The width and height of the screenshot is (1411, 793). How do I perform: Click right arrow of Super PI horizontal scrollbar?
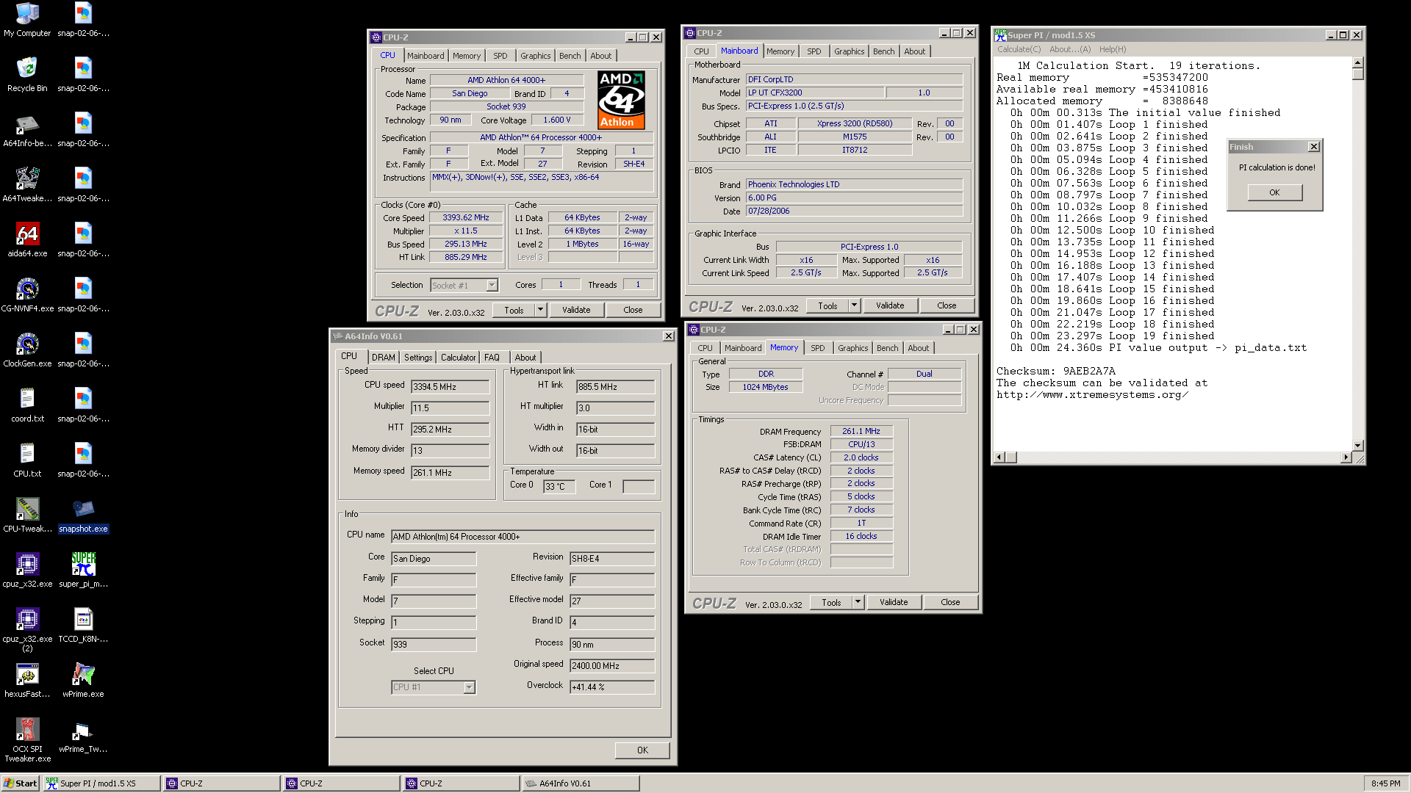pos(1346,457)
